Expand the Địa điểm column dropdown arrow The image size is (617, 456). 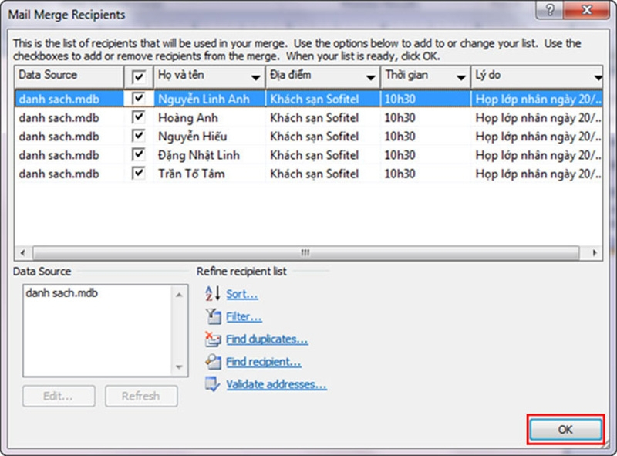(369, 78)
